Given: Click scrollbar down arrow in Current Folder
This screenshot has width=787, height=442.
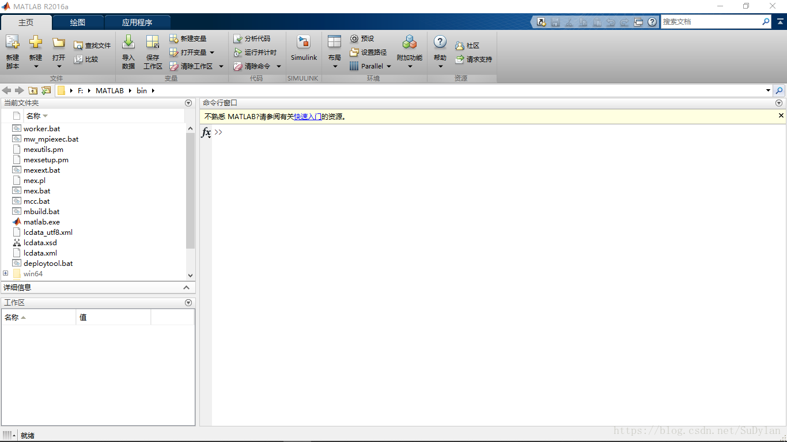Looking at the screenshot, I should (x=191, y=276).
